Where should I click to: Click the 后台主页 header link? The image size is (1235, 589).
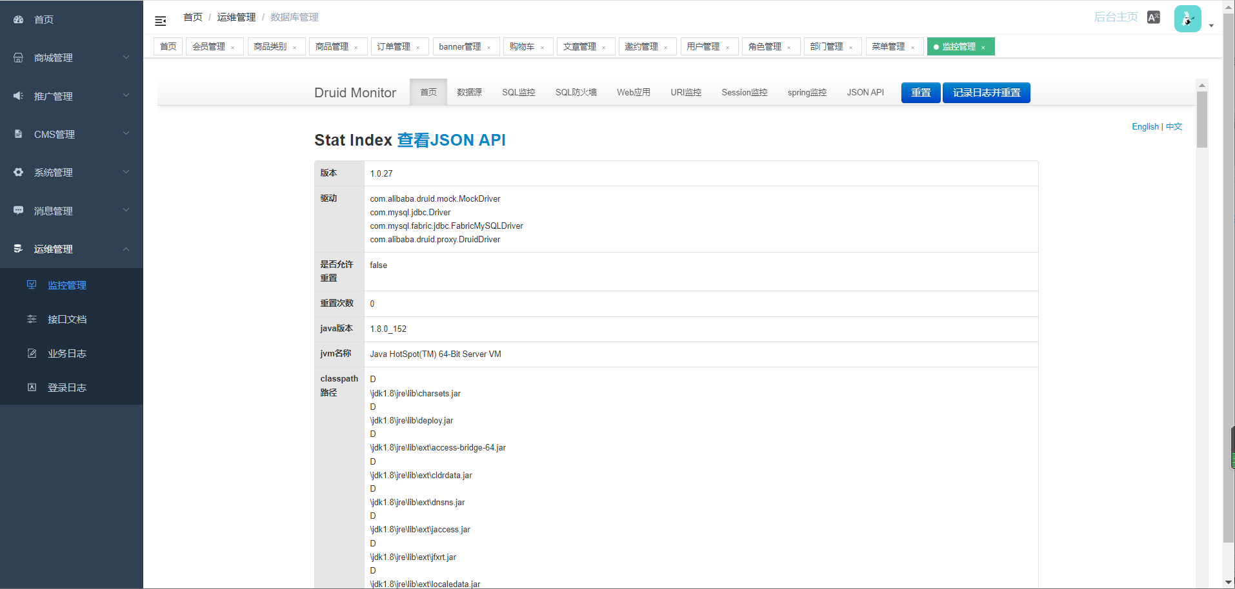(1116, 17)
